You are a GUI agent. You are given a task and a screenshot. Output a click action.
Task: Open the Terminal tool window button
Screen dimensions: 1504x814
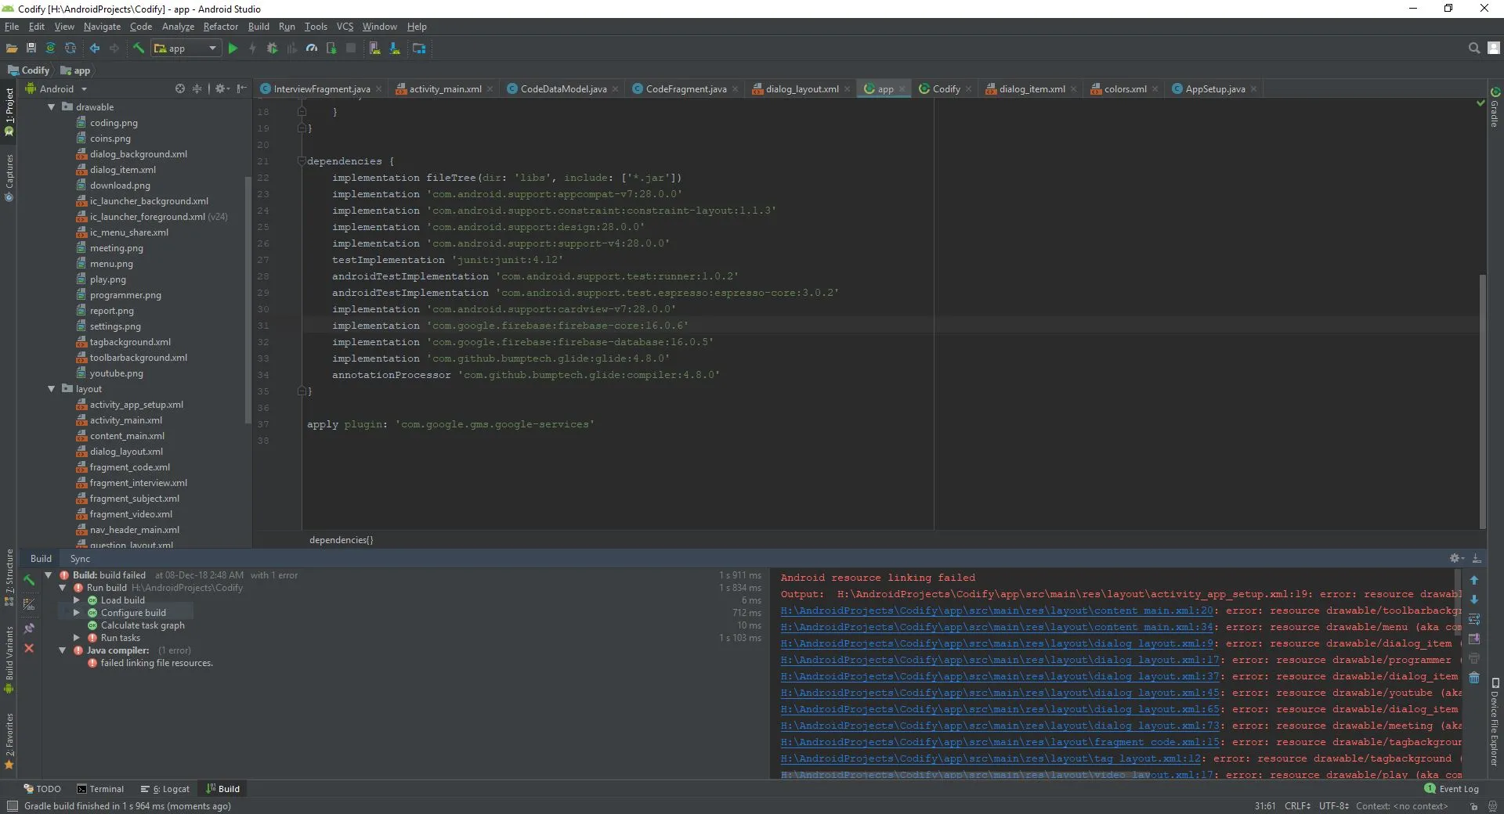coord(101,789)
